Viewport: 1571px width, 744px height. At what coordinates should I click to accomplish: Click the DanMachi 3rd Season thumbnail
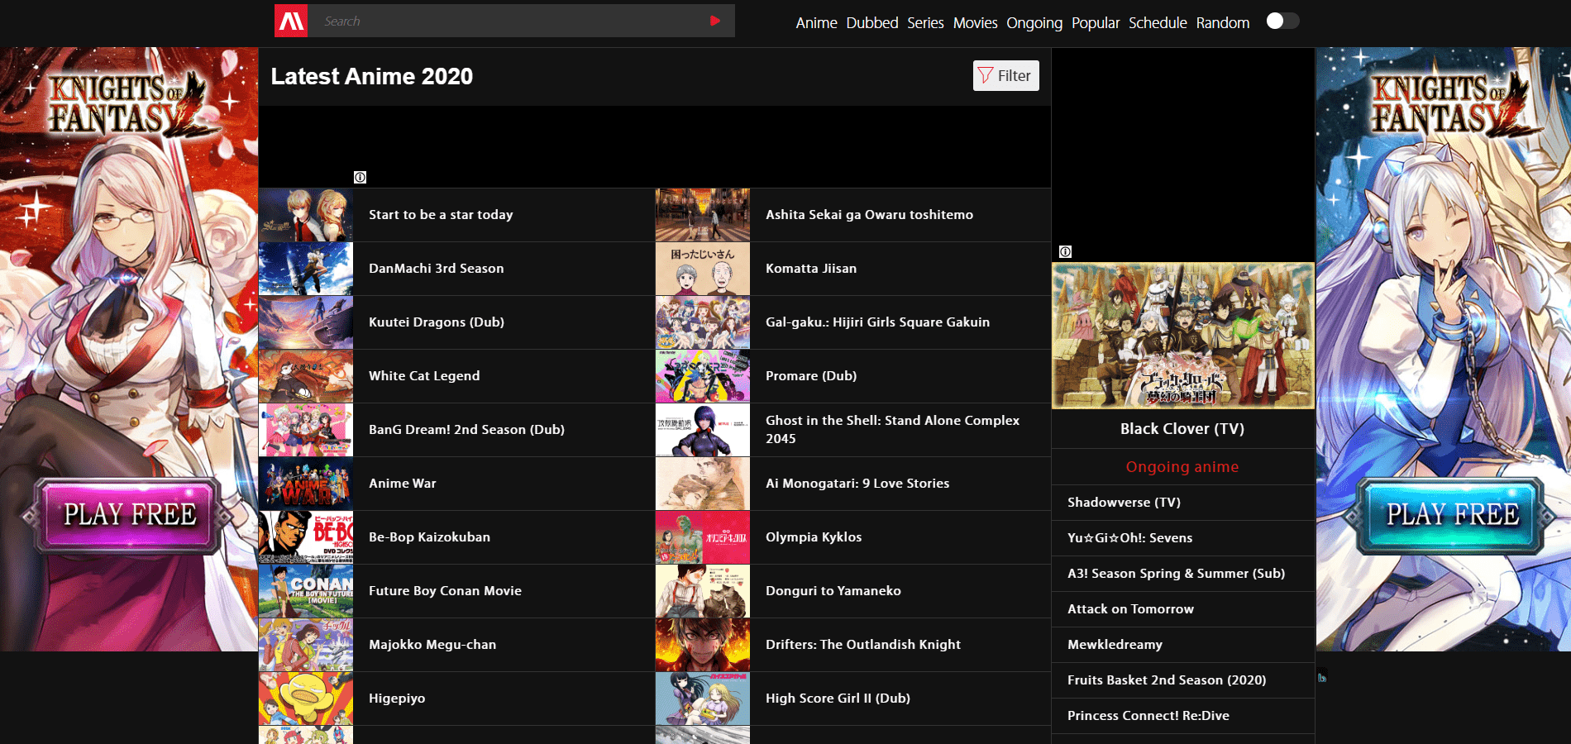[306, 269]
